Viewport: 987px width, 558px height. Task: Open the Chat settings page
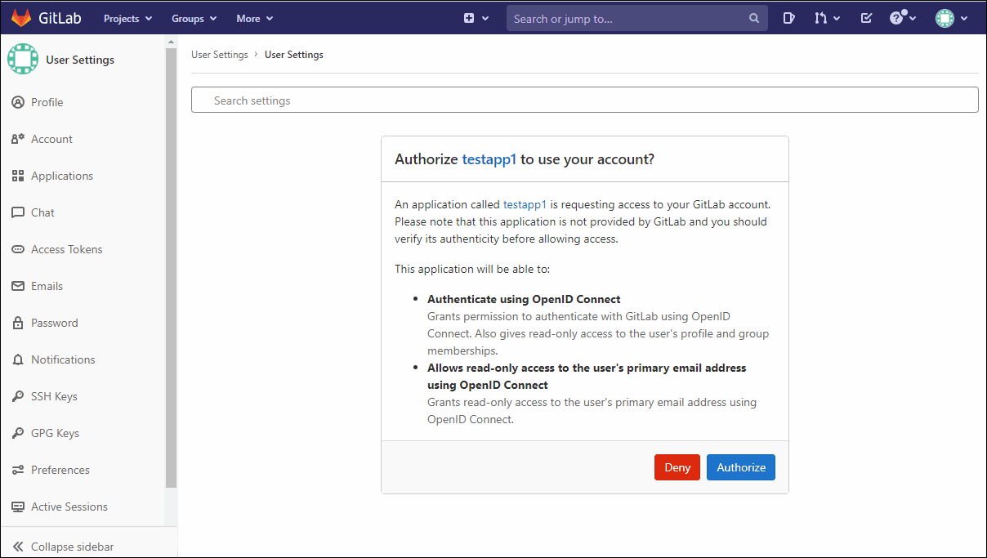click(42, 212)
